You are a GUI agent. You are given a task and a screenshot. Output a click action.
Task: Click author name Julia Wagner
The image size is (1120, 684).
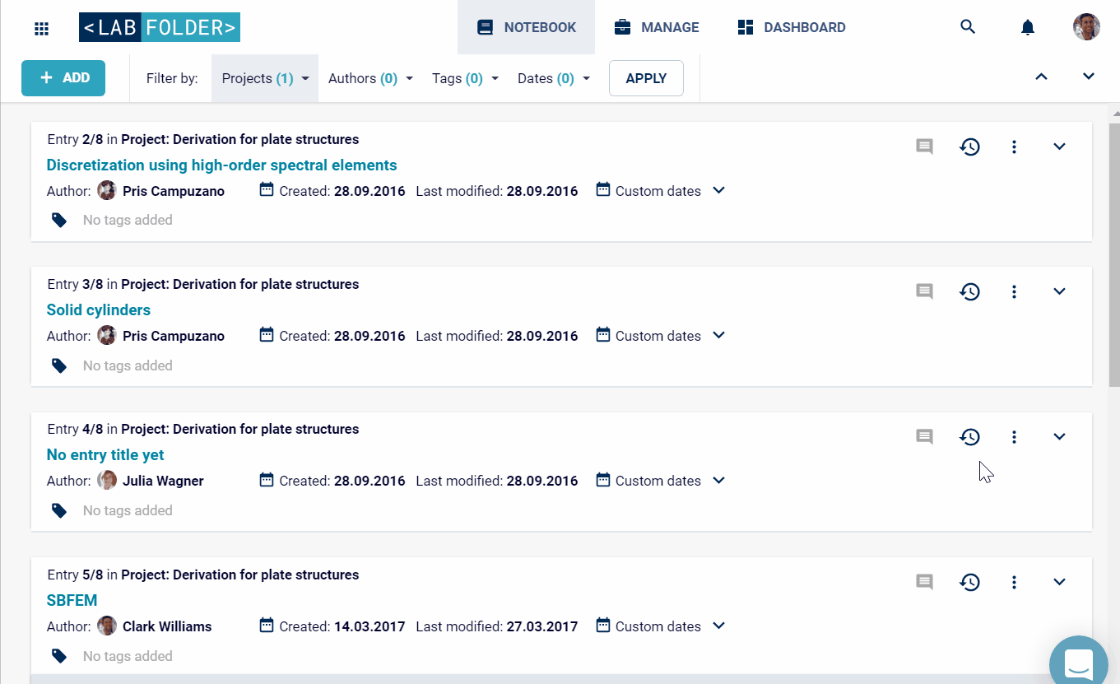tap(163, 481)
